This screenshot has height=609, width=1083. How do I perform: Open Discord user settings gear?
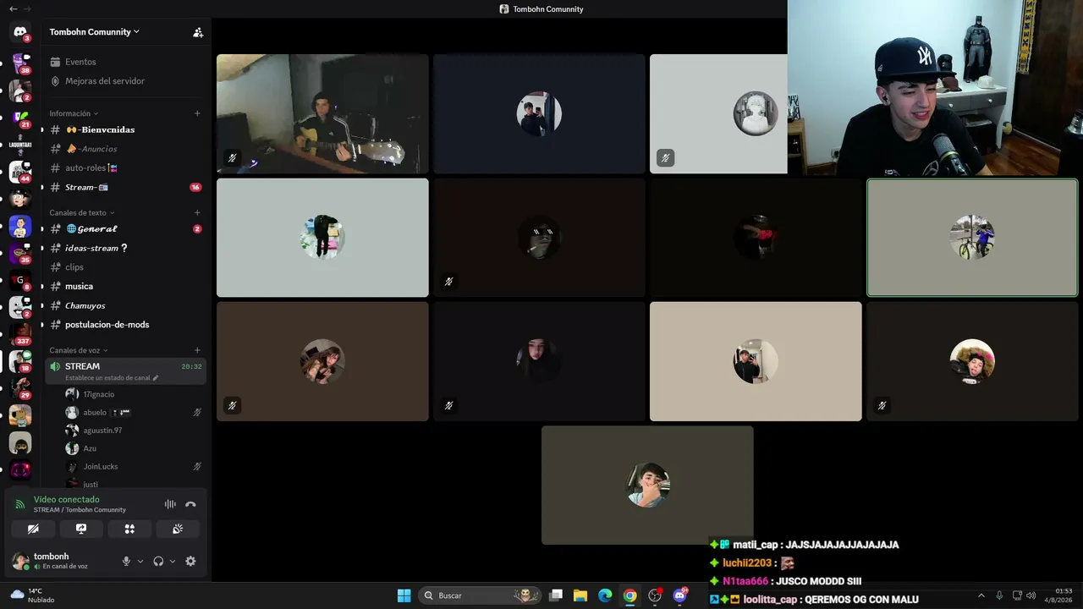[x=190, y=561]
